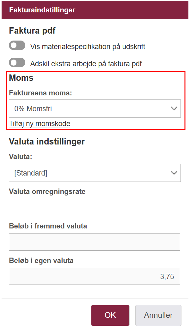Click the 'Faktura pdf' section heading
The width and height of the screenshot is (190, 333).
pos(32,31)
